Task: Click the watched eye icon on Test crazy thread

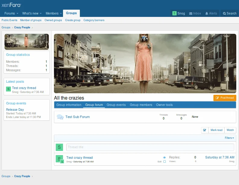Action: tap(165, 158)
